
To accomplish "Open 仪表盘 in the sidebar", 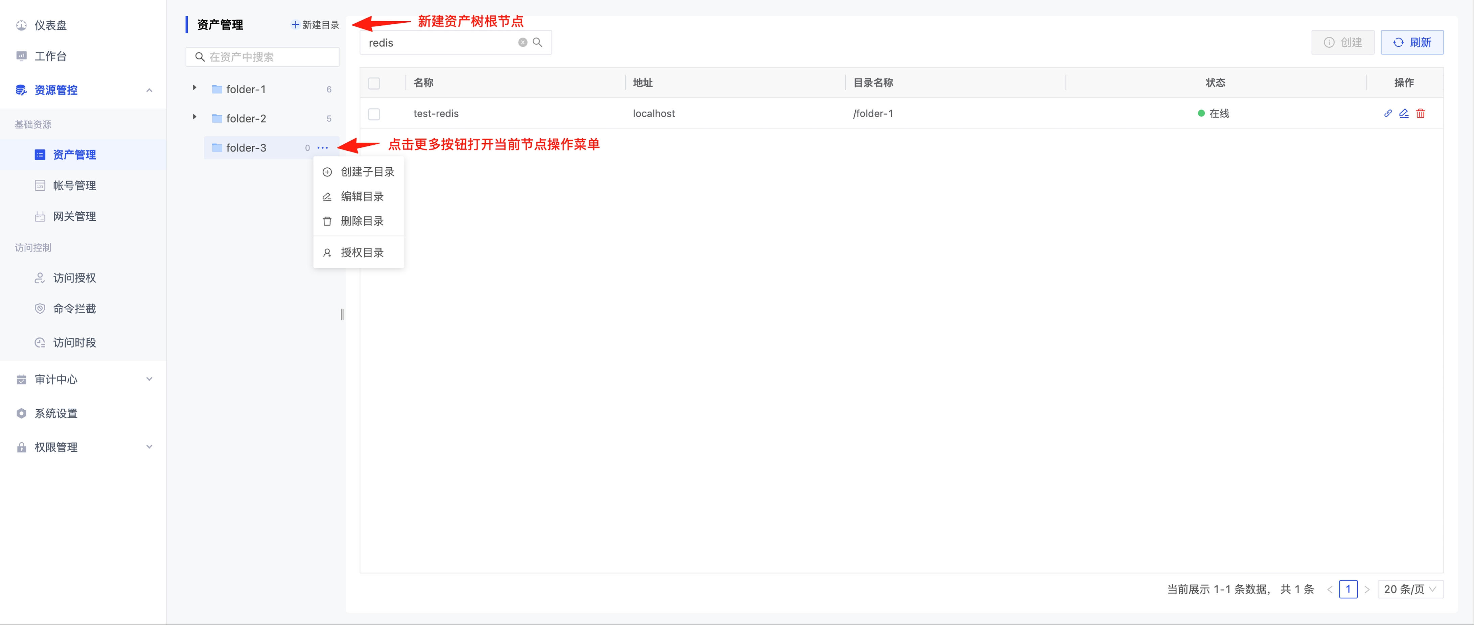I will click(83, 25).
